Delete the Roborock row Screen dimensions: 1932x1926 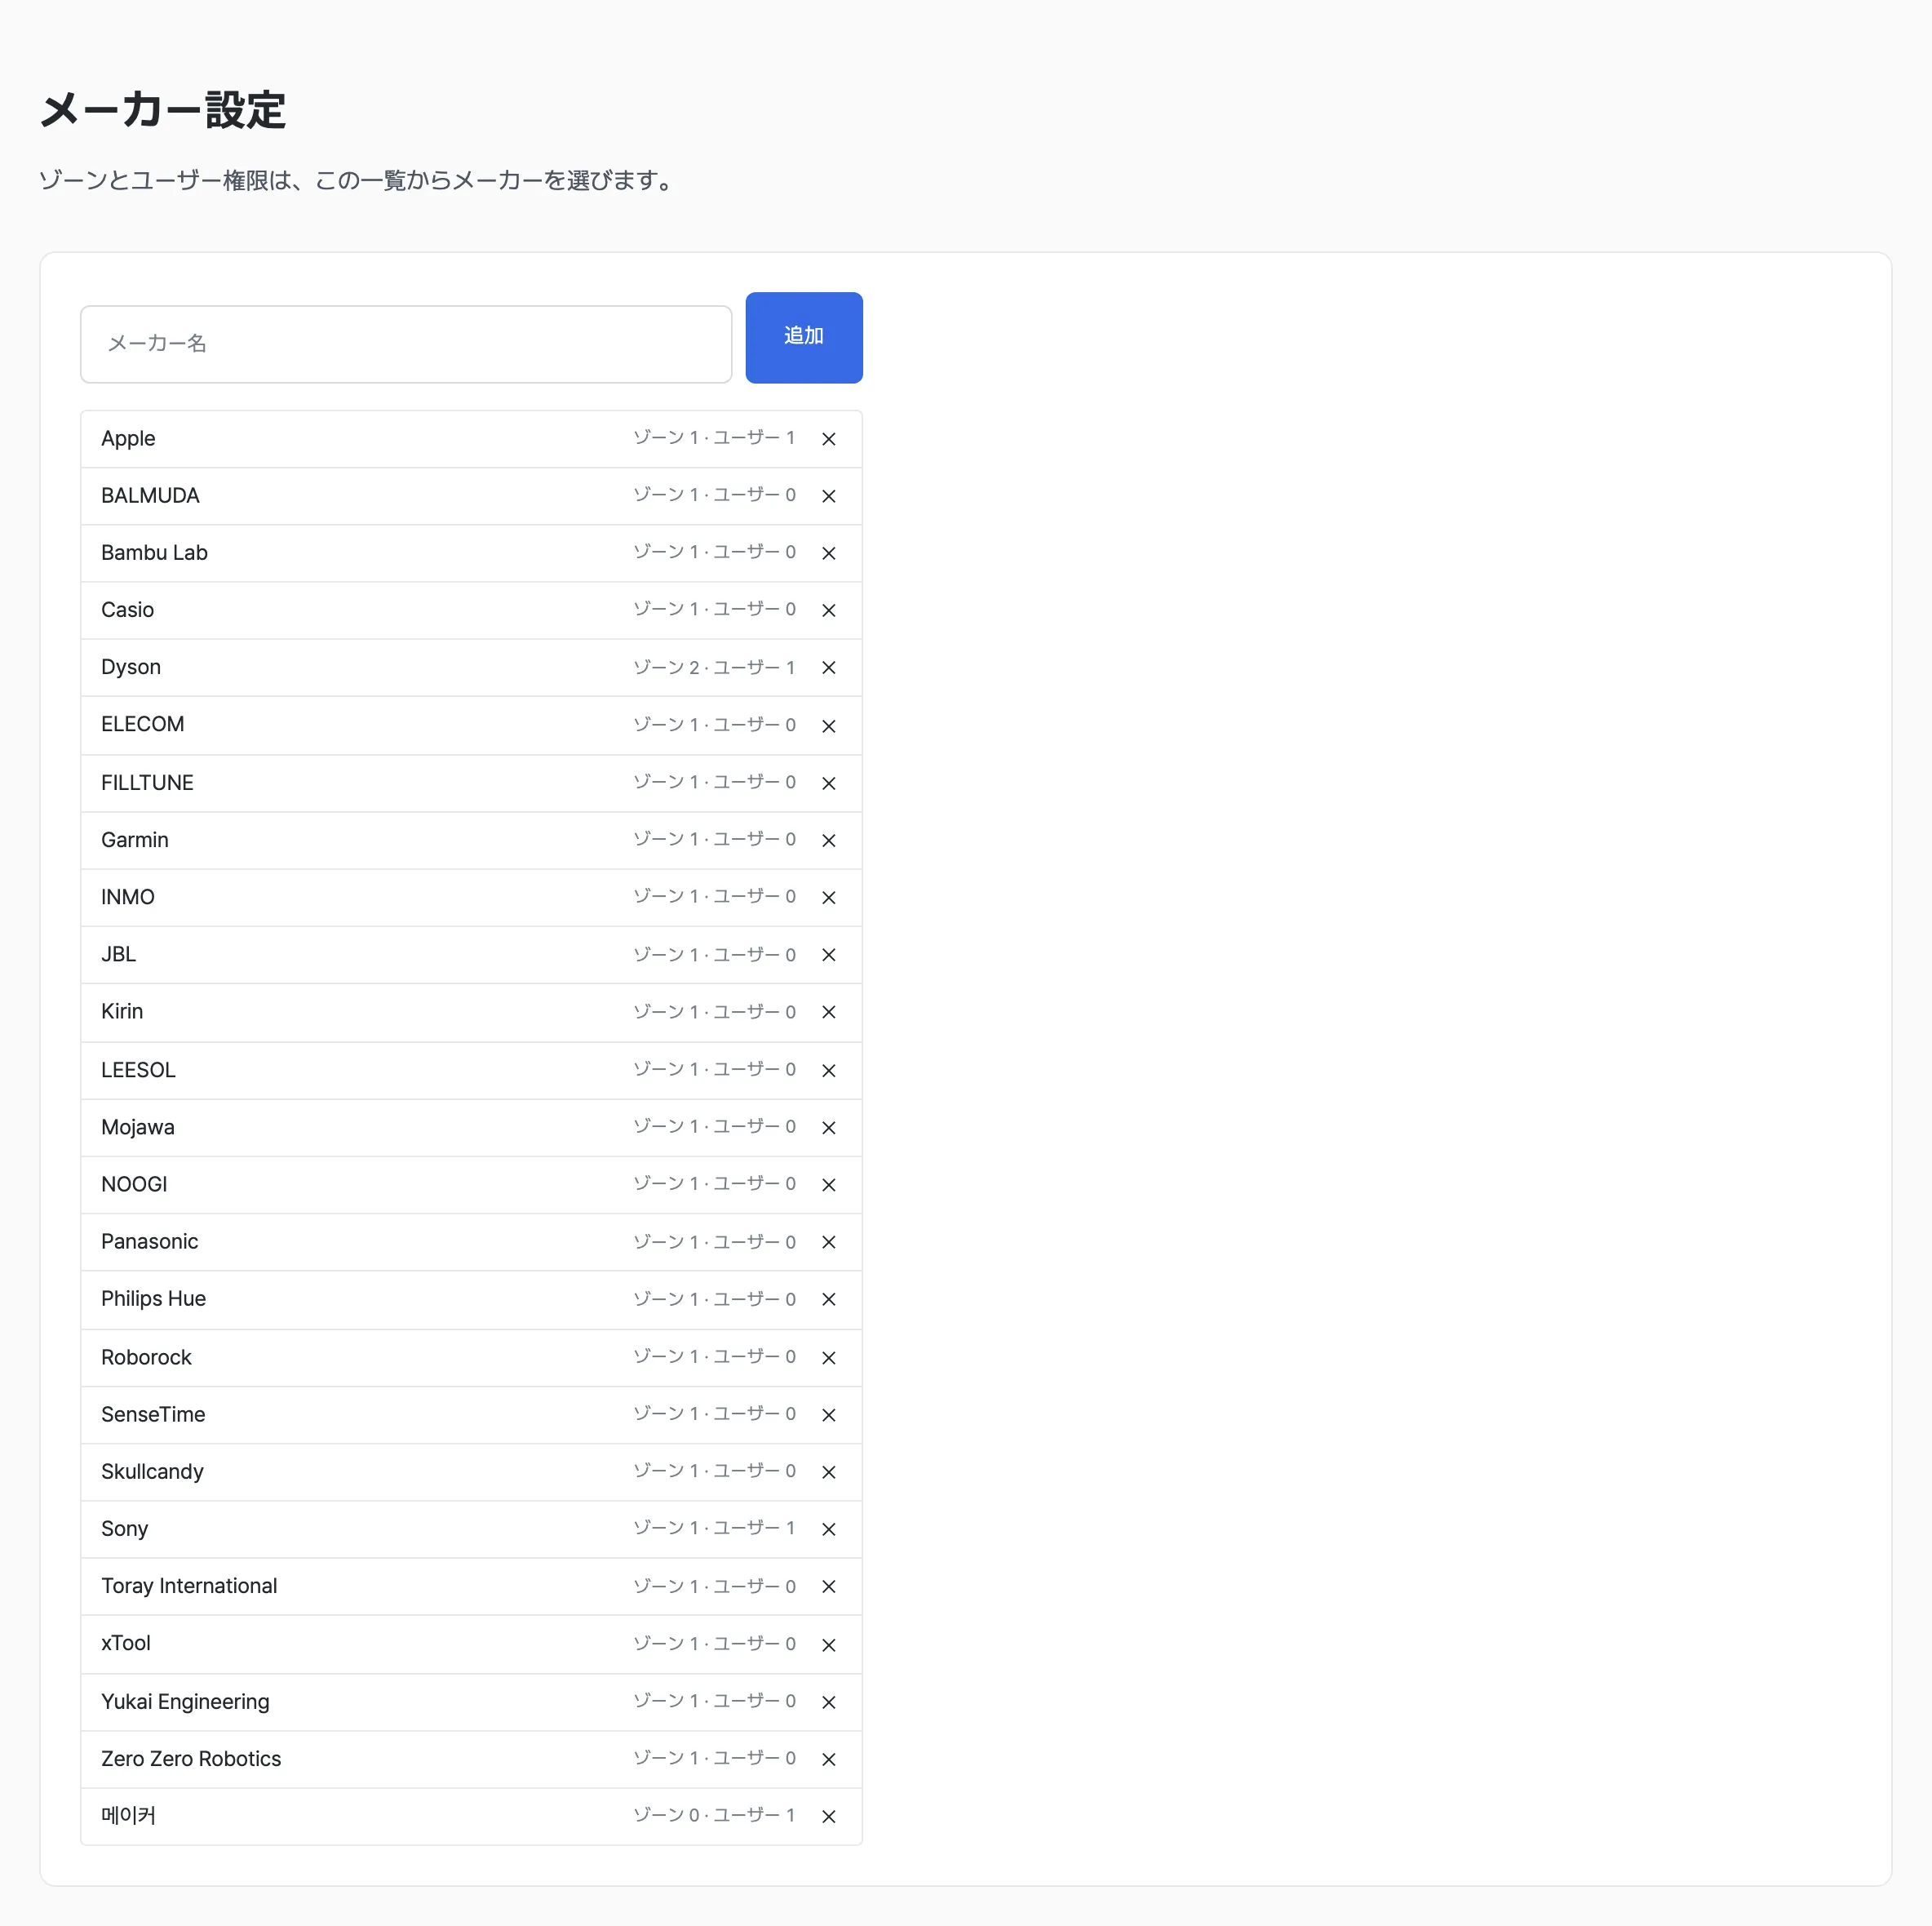pyautogui.click(x=828, y=1358)
